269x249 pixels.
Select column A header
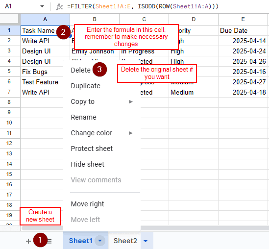click(x=45, y=20)
